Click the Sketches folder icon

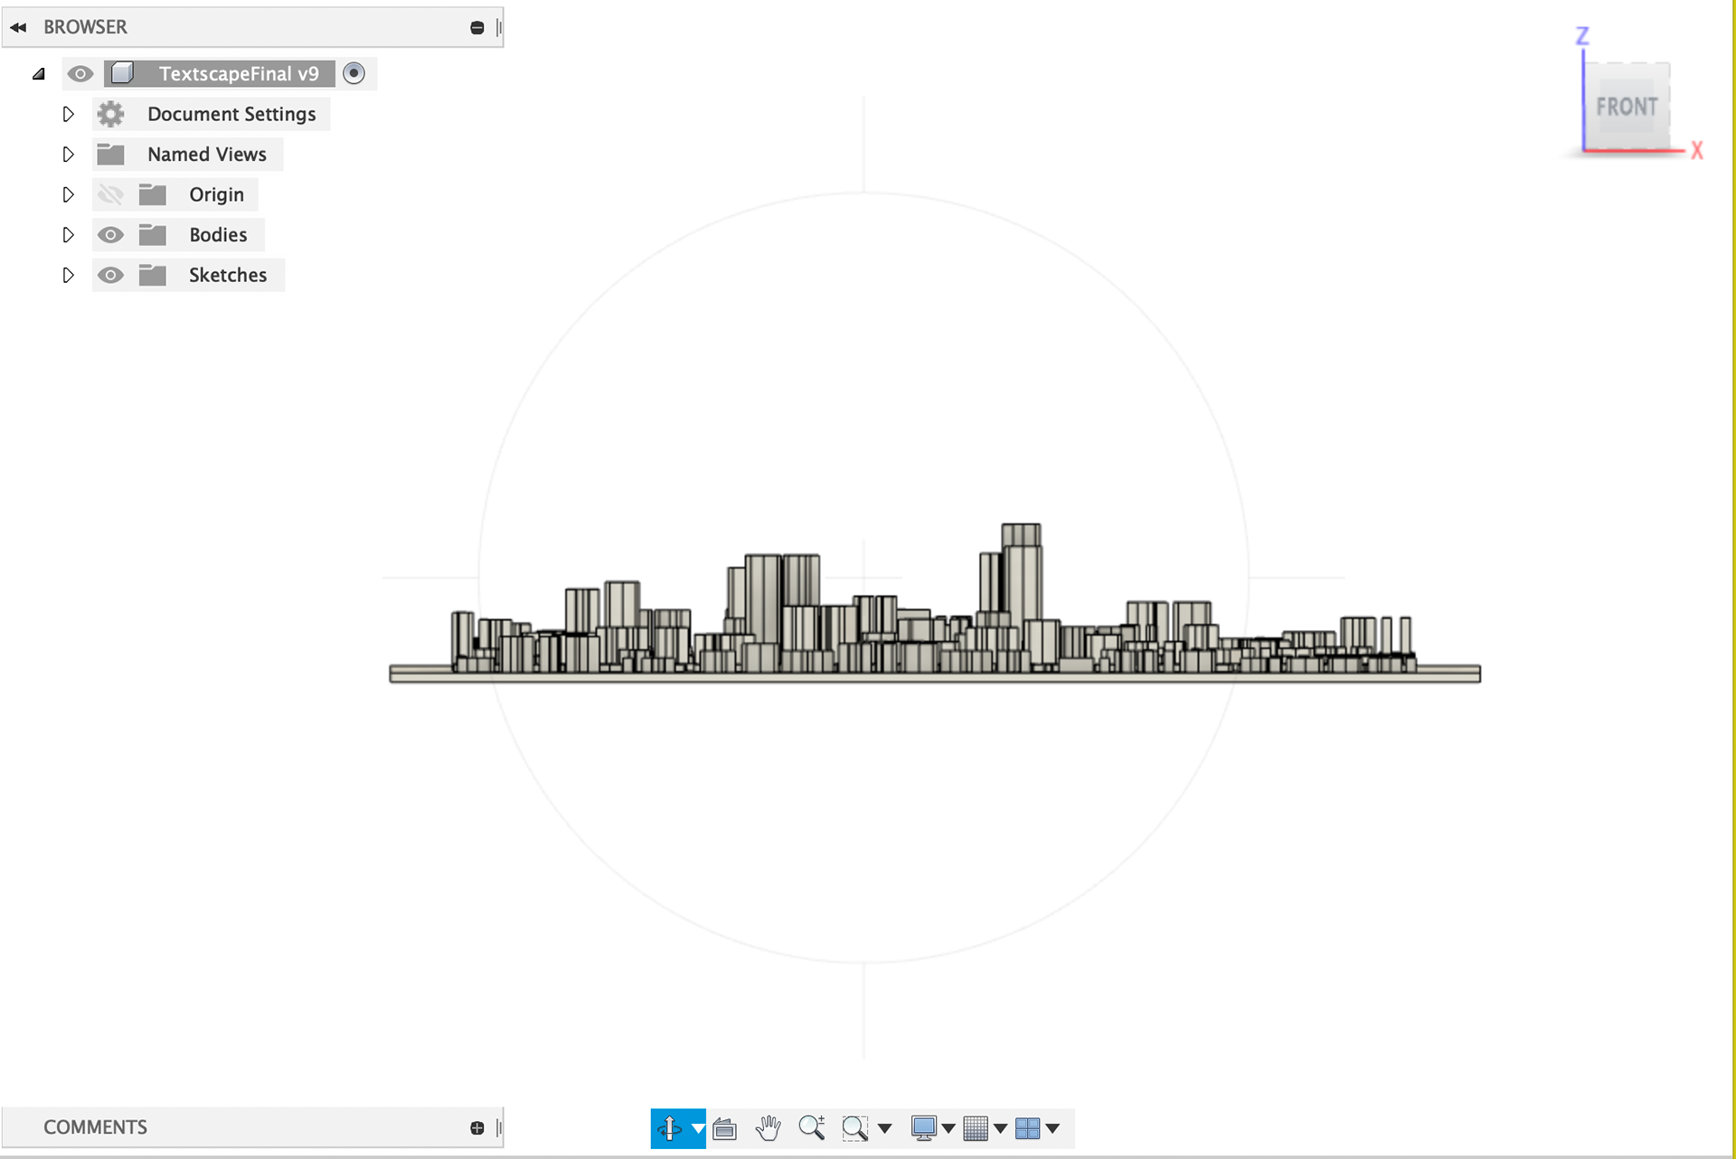(153, 275)
